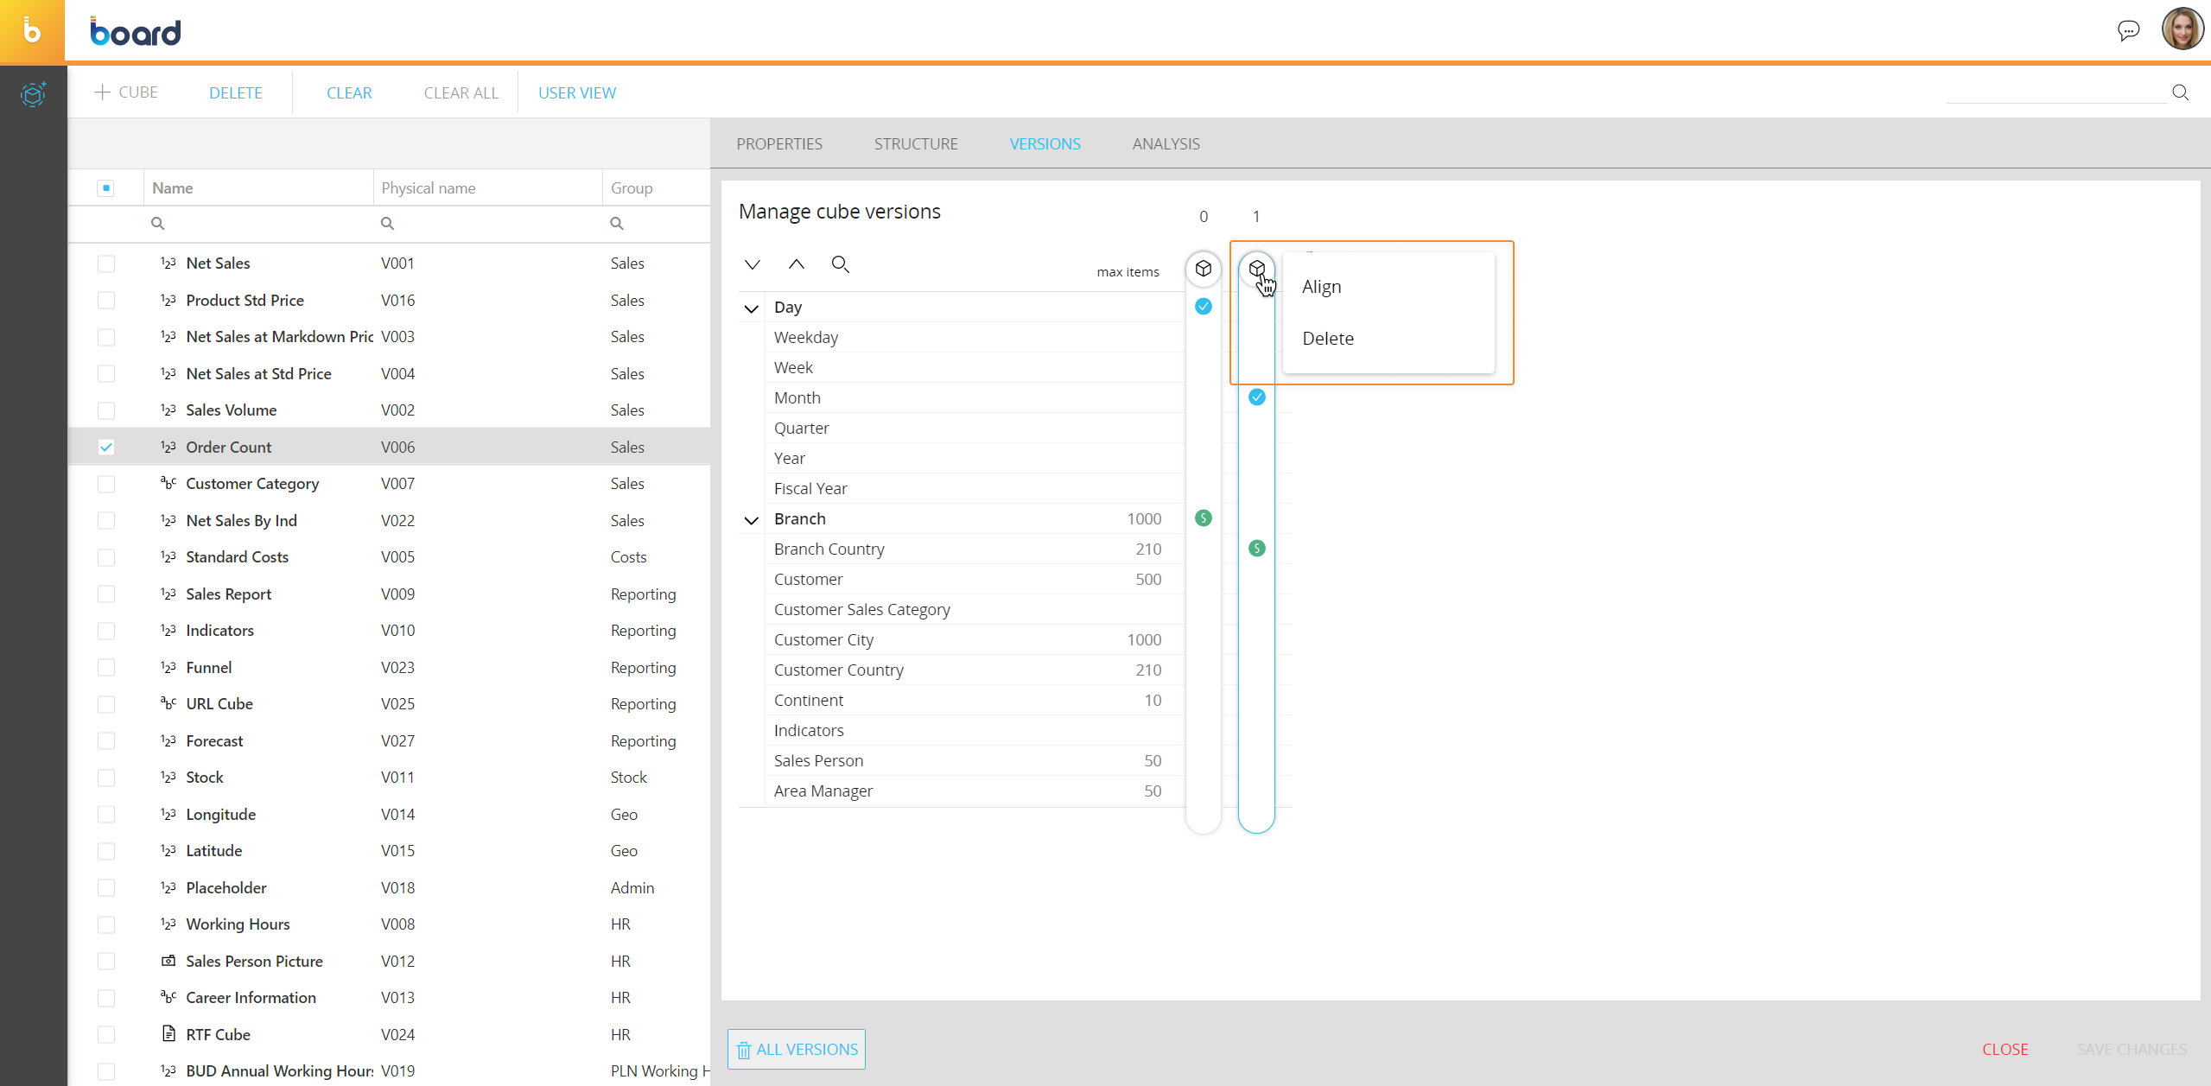Click the Board logo icon at top-left
The height and width of the screenshot is (1086, 2211).
[x=32, y=31]
